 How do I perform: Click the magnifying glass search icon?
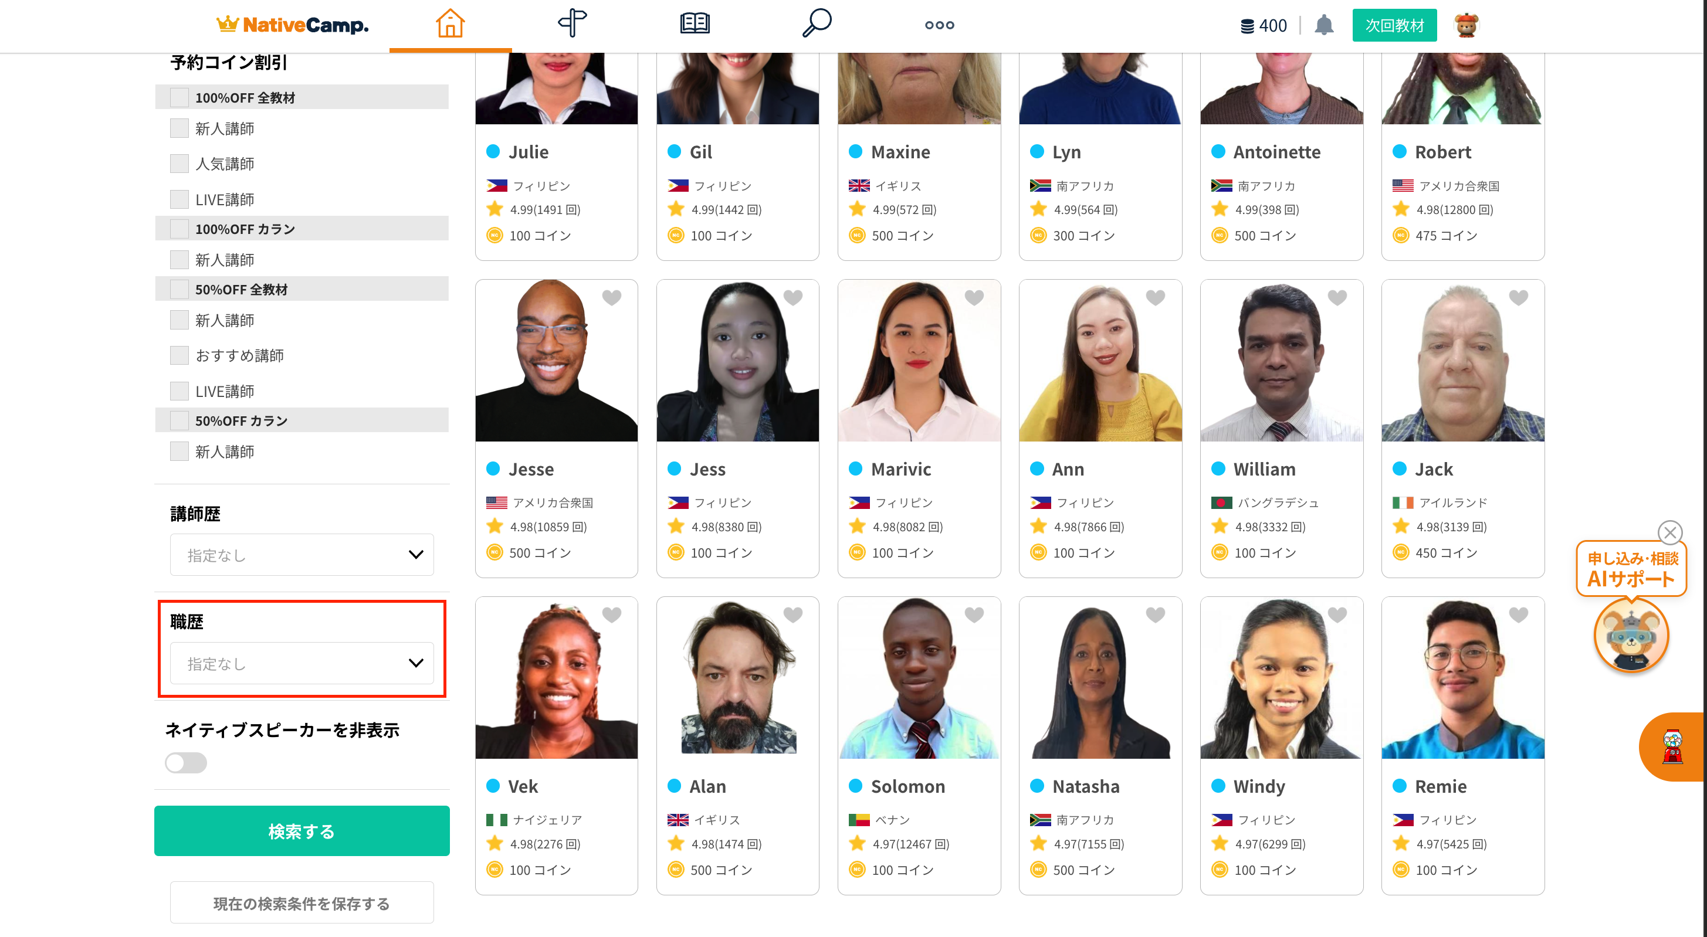[817, 25]
